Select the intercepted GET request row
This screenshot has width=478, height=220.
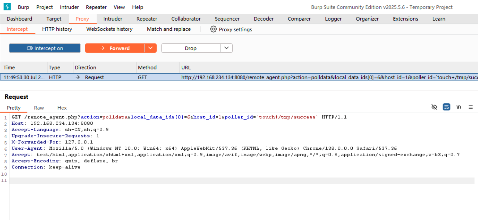point(239,77)
